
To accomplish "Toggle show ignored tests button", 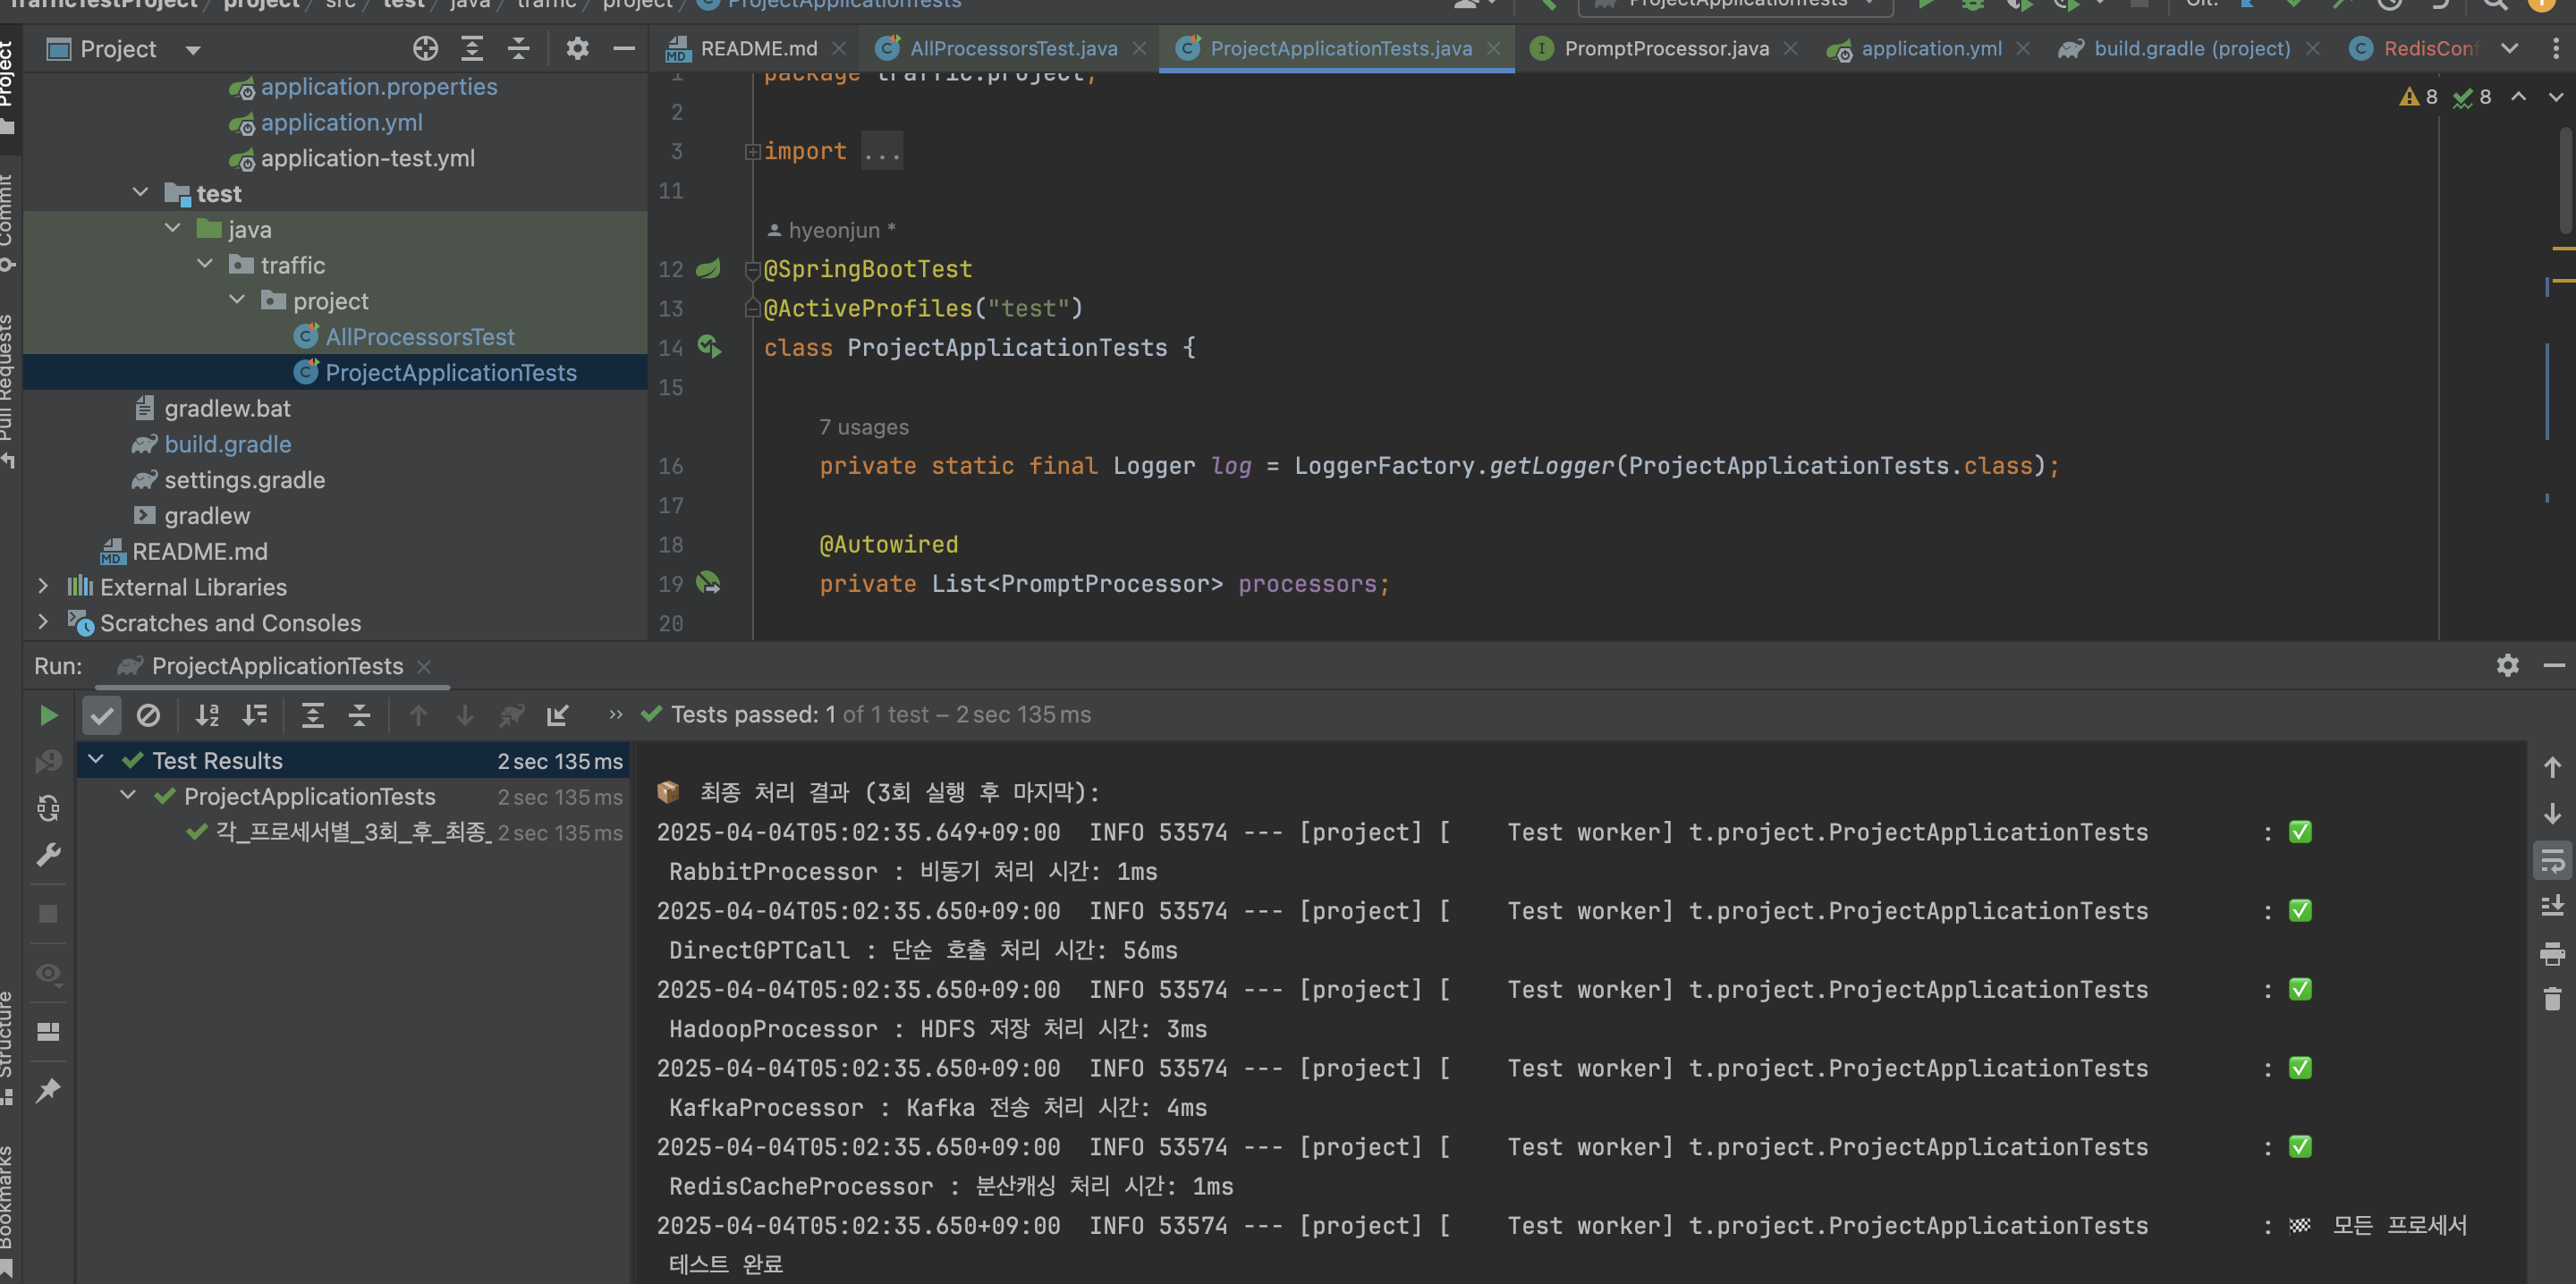I will click(148, 715).
